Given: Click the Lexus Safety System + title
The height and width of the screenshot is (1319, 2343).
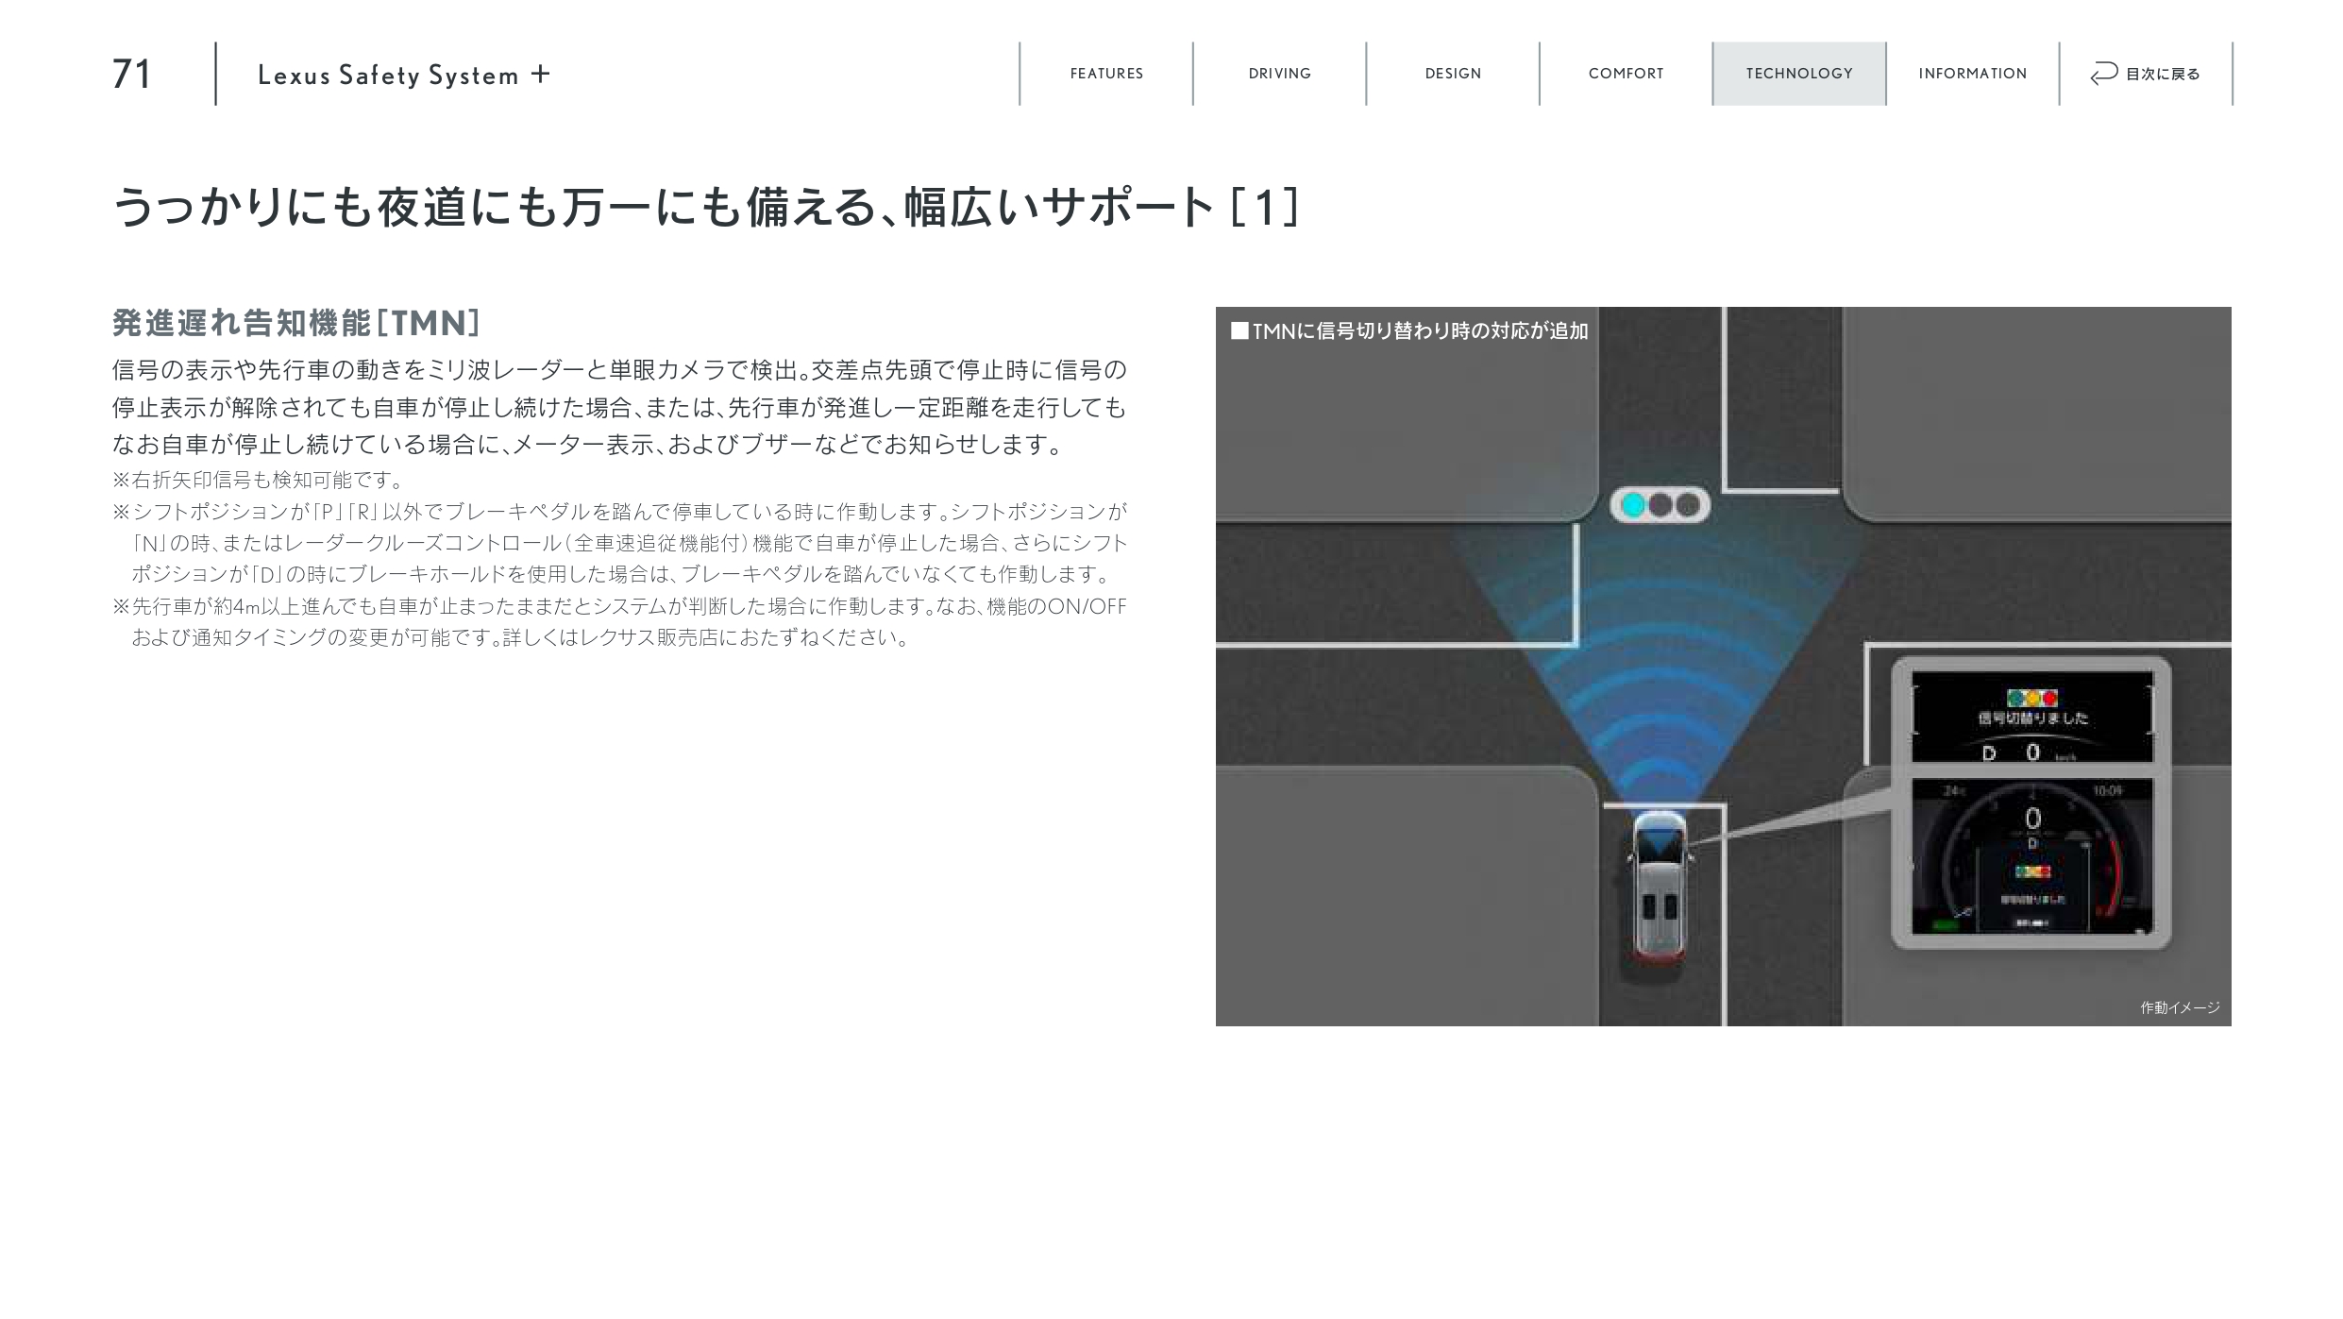Looking at the screenshot, I should tap(388, 76).
